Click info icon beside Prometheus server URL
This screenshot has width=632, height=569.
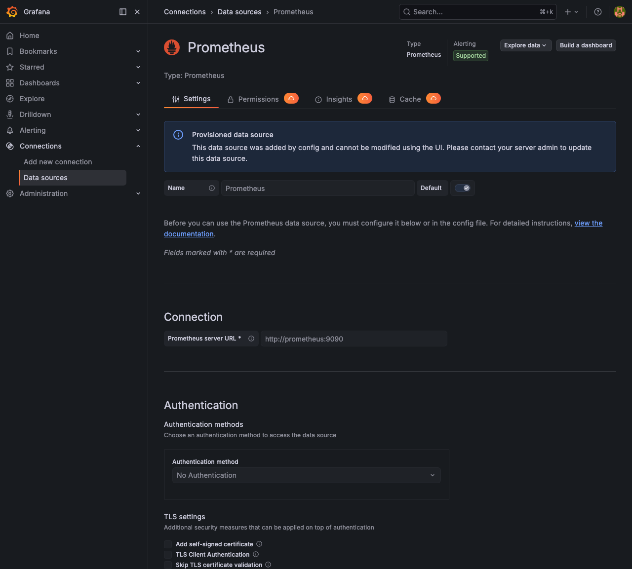pos(251,339)
